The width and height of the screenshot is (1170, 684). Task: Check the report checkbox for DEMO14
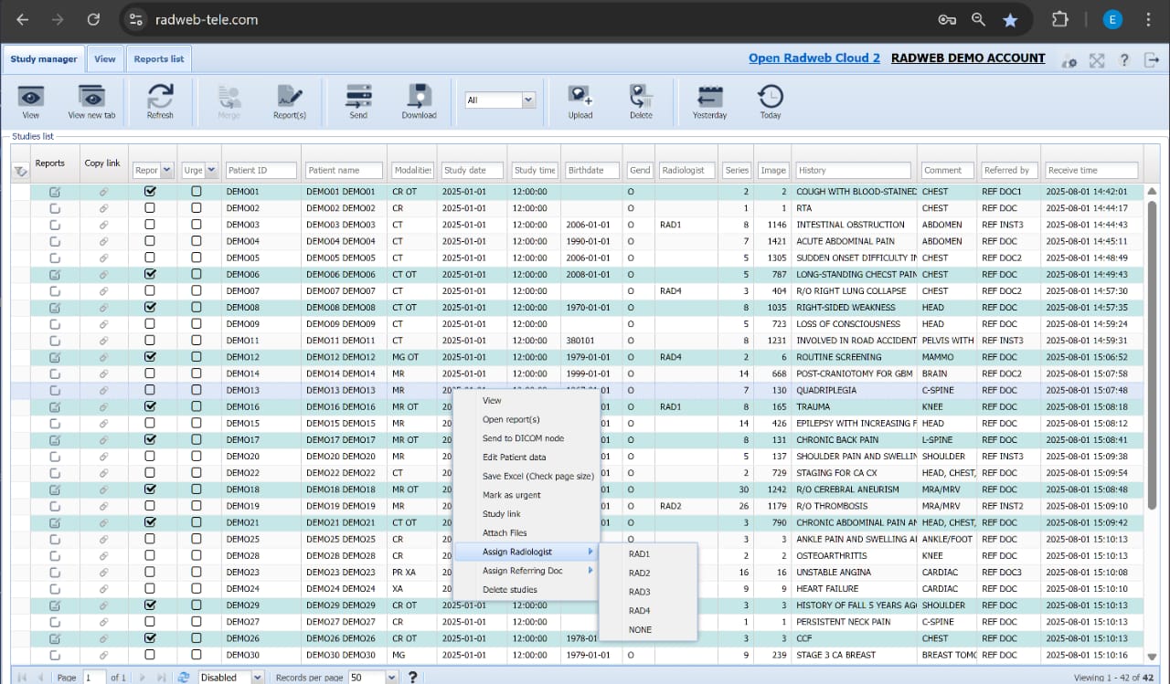point(150,374)
